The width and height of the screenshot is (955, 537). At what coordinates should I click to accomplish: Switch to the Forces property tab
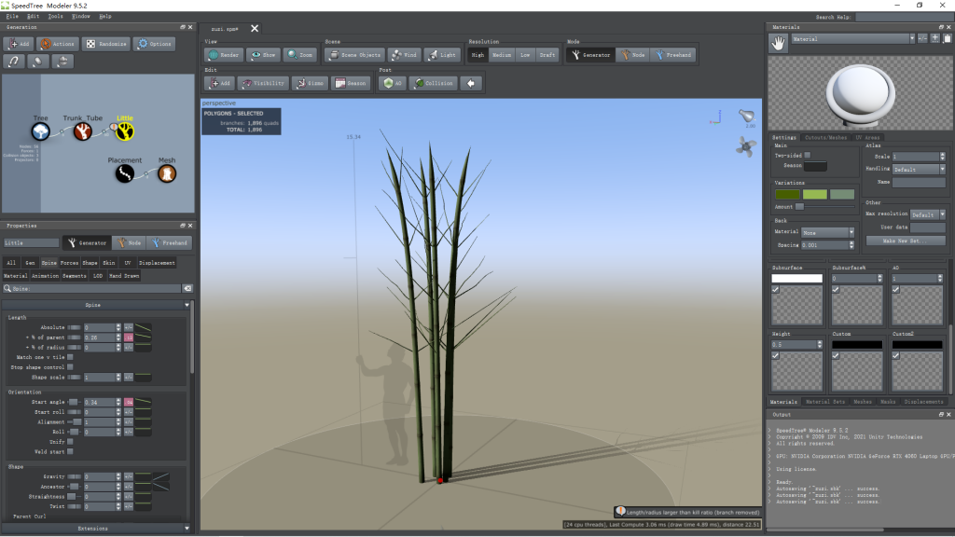pyautogui.click(x=69, y=263)
